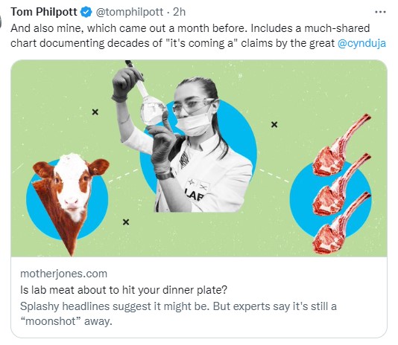
Task: Click the "Splashy headlines suggest" card description
Action: coord(178,314)
